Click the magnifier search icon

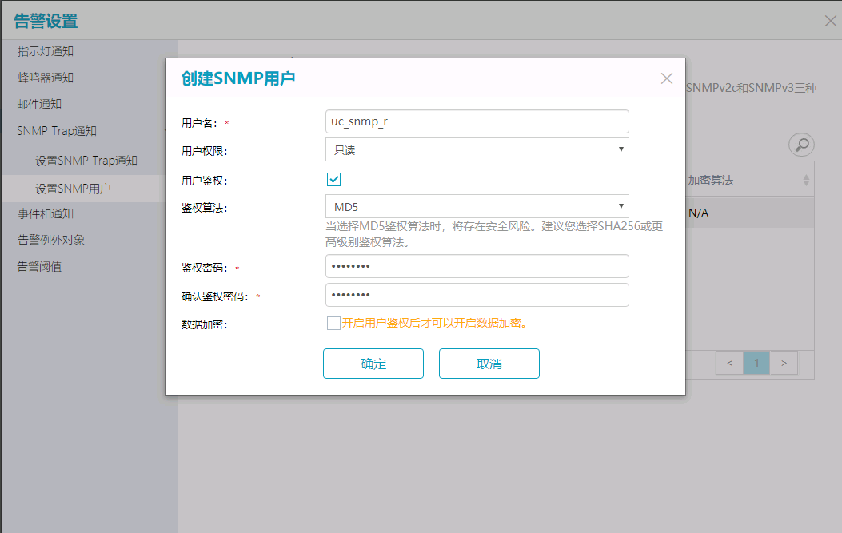(801, 145)
